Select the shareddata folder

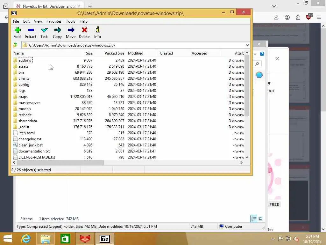tap(27, 121)
